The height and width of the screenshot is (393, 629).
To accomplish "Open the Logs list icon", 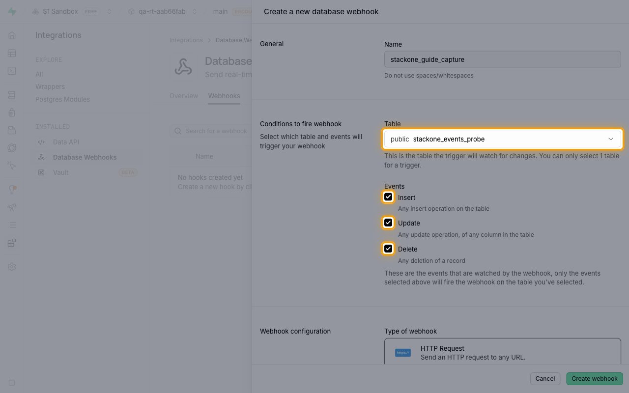I will 12,225.
